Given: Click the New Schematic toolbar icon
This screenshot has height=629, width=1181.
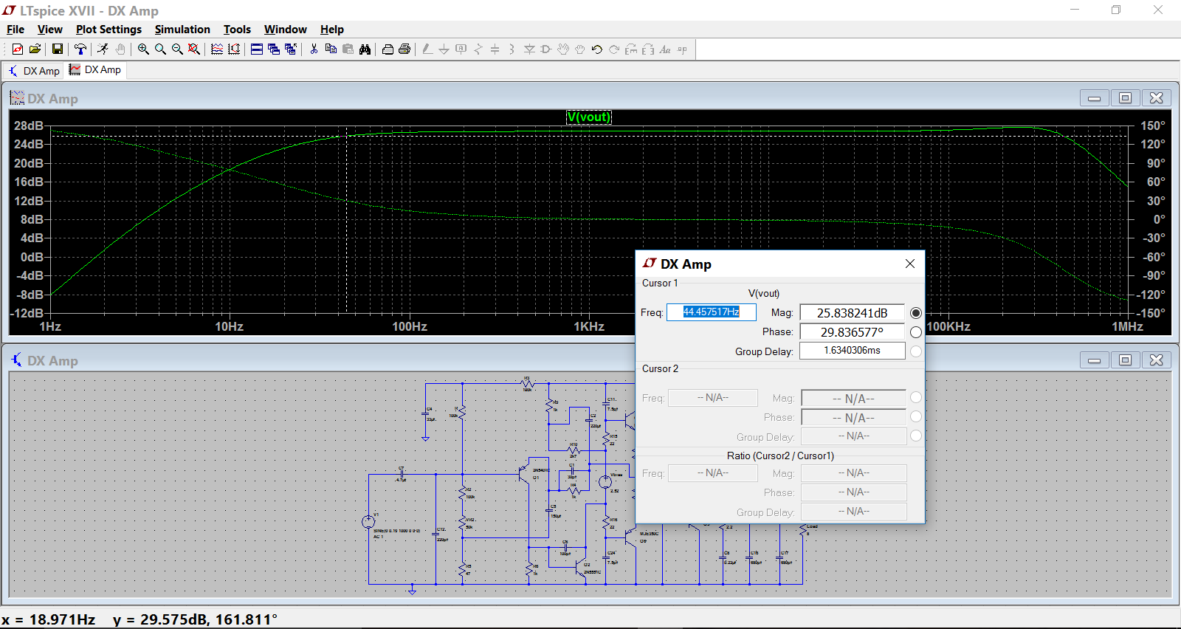Looking at the screenshot, I should pyautogui.click(x=18, y=49).
